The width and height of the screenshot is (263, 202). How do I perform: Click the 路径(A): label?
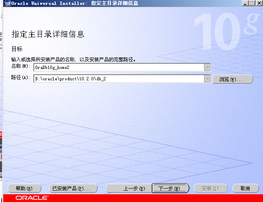point(21,77)
